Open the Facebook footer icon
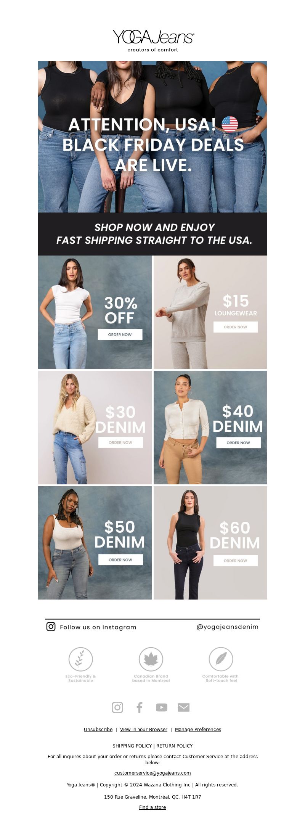The width and height of the screenshot is (305, 836). click(140, 707)
